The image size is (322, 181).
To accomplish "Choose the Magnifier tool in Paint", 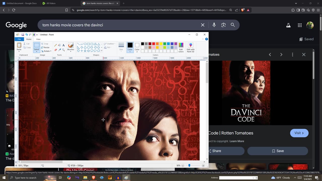I will [x=63, y=50].
